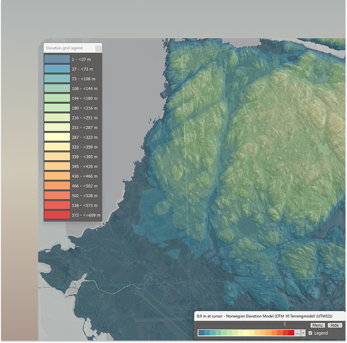Open the color ramp dropdown arrow

pyautogui.click(x=303, y=333)
